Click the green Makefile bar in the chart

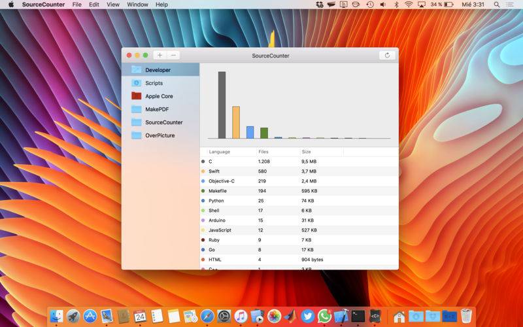click(264, 133)
